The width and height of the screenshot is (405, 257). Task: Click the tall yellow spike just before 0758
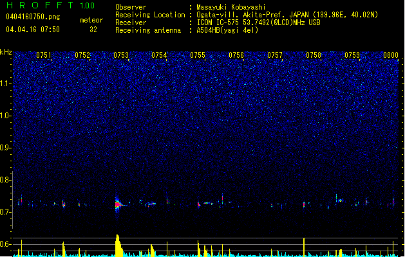tap(304, 247)
